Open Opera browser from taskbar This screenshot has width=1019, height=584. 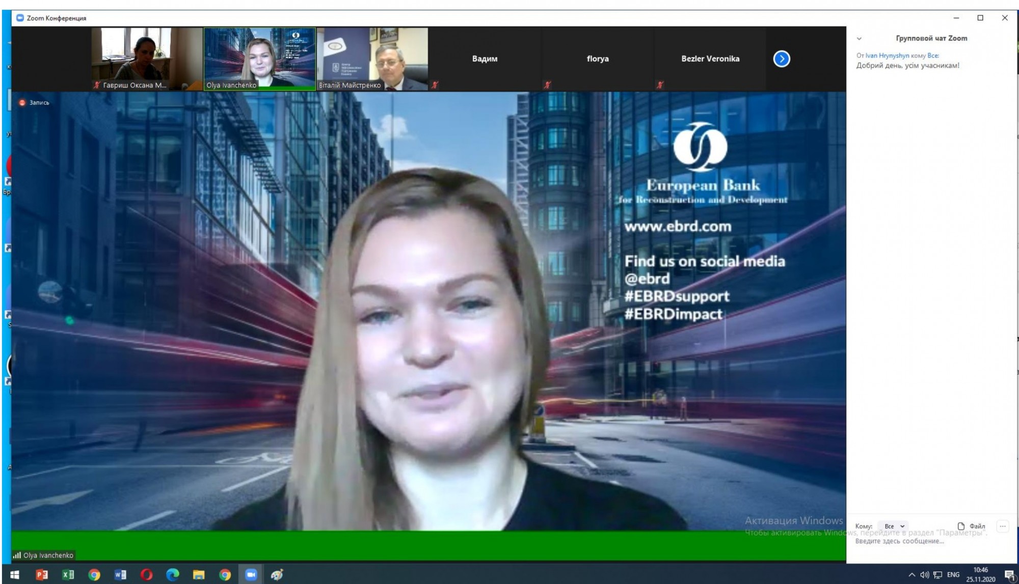point(147,575)
